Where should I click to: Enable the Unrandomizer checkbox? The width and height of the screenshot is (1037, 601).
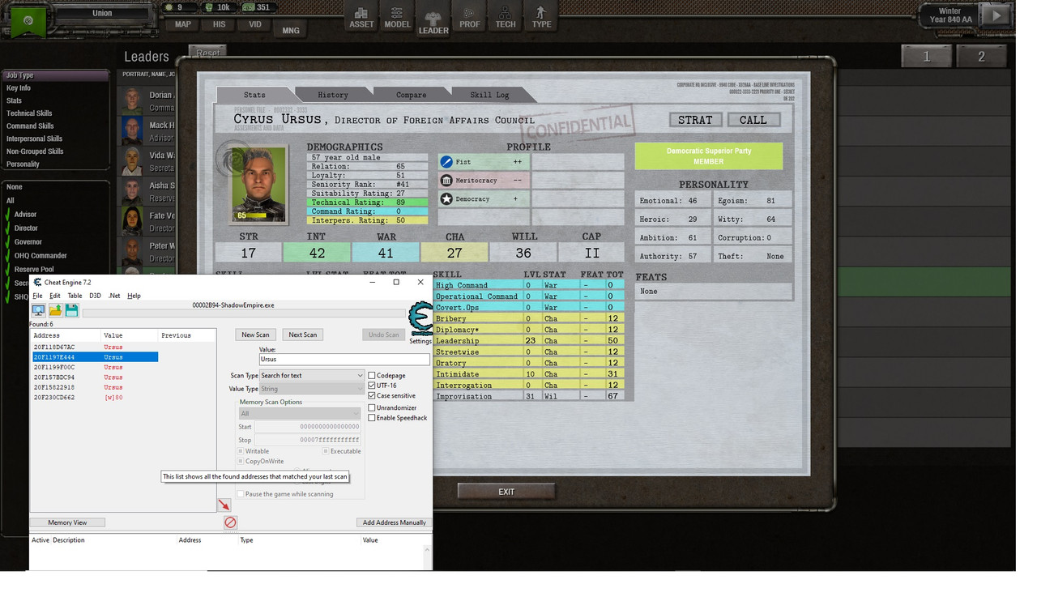pyautogui.click(x=372, y=408)
